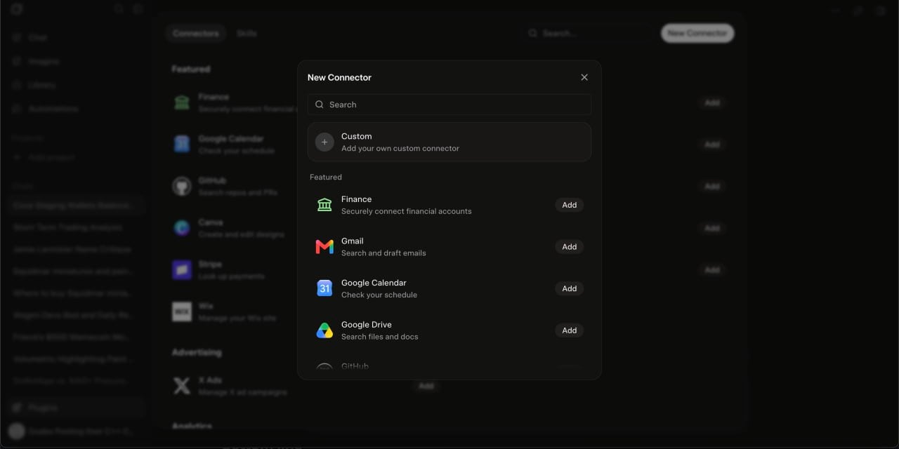899x449 pixels.
Task: Select the "Google Drive" name in the dialog
Action: pyautogui.click(x=367, y=325)
